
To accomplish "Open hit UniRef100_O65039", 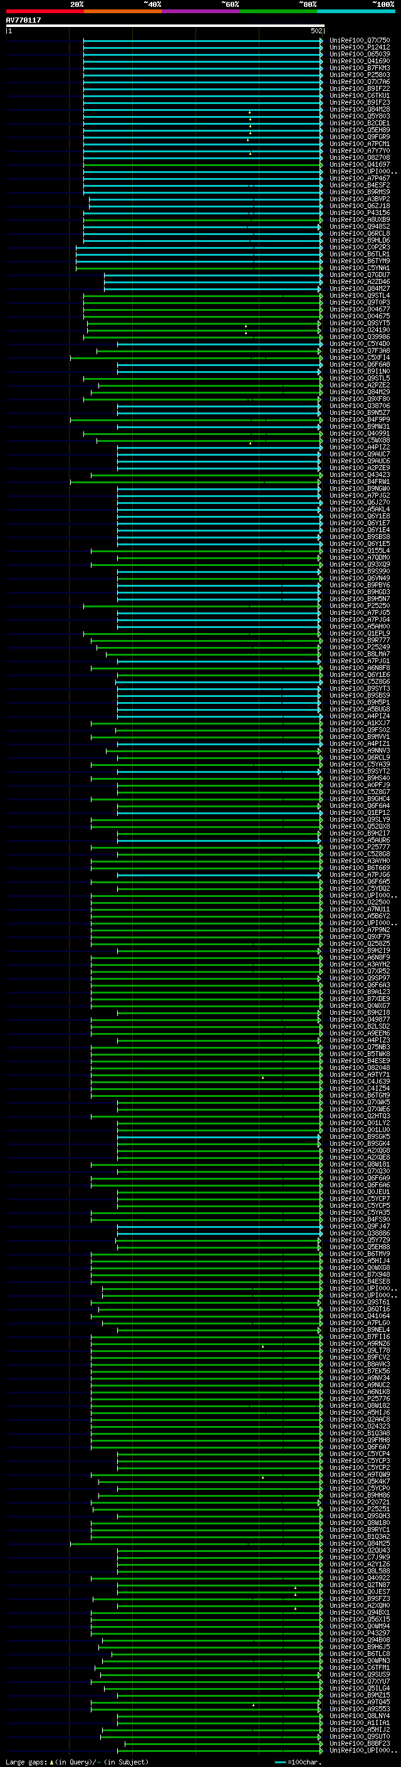I will (359, 54).
